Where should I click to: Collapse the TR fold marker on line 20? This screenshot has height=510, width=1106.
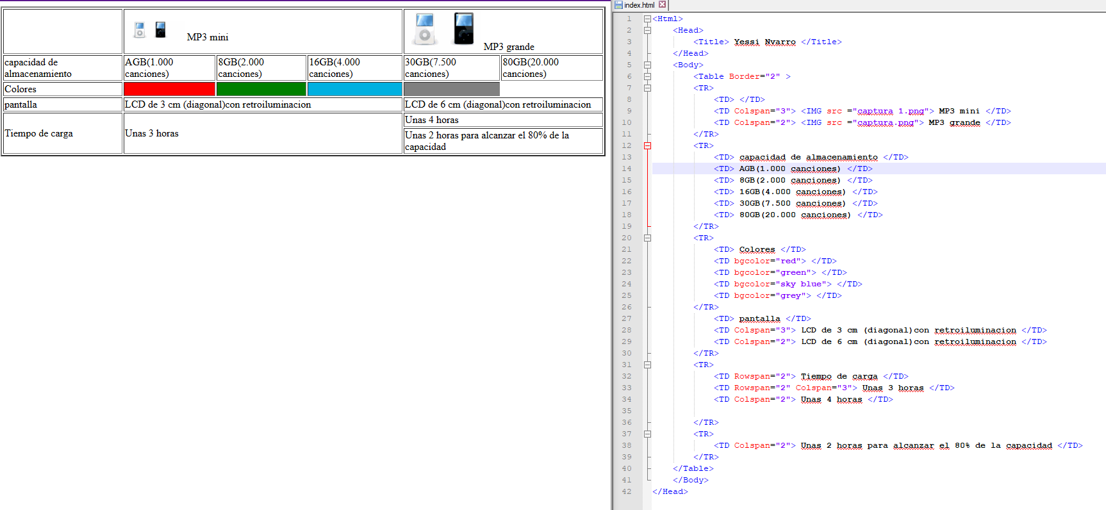(x=647, y=238)
